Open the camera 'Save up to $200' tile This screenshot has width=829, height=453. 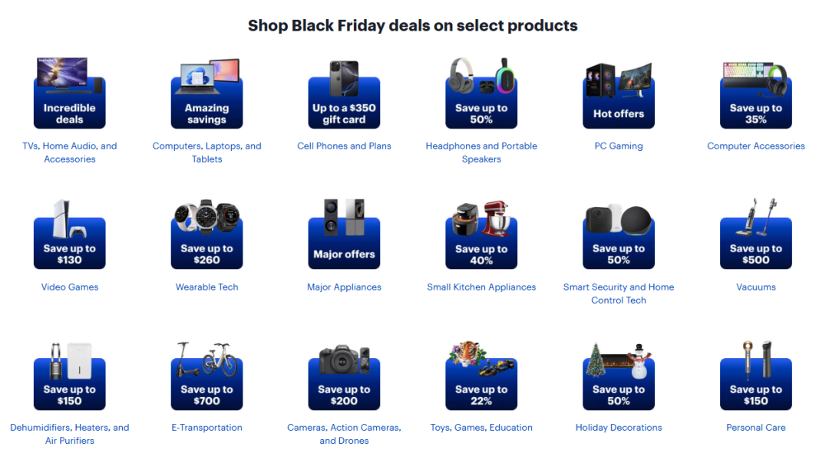click(344, 377)
